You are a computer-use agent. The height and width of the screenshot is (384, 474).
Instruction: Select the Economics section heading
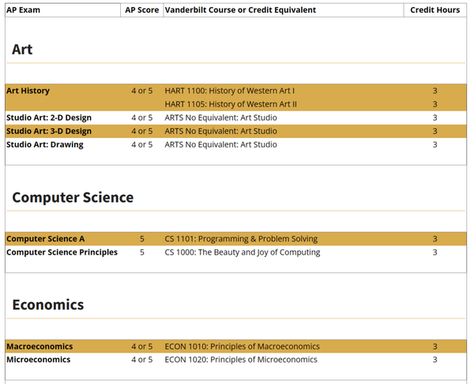tap(48, 304)
